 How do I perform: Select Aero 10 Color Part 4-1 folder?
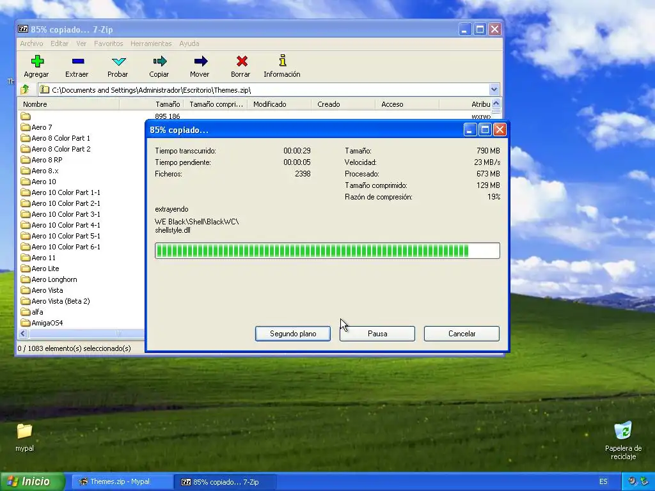(60, 224)
